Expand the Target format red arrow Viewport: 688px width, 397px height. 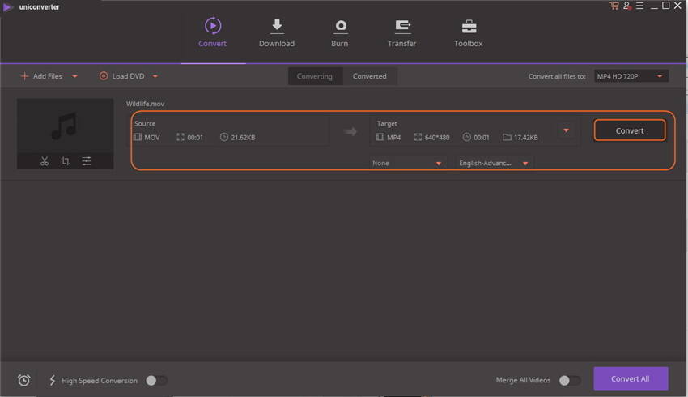point(566,130)
